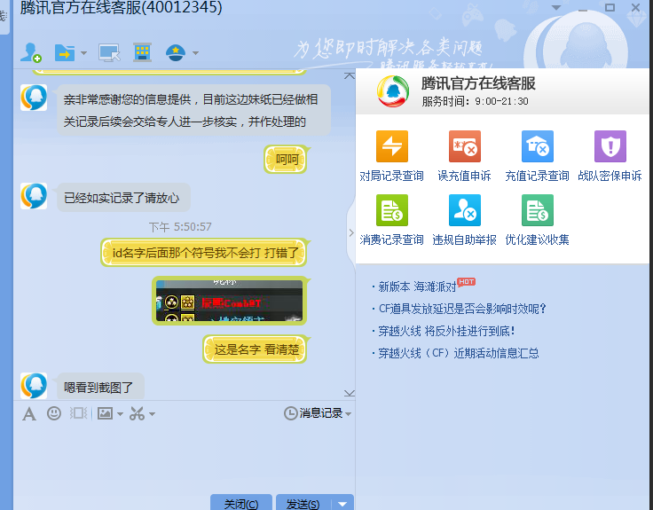Image resolution: width=653 pixels, height=510 pixels.
Task: Click the 下午 5:50:57 timestamp
Action: 180,227
